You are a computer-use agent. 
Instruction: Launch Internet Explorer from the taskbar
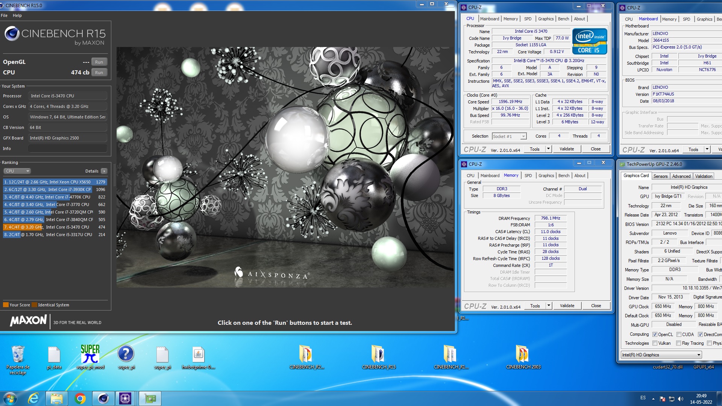point(34,398)
